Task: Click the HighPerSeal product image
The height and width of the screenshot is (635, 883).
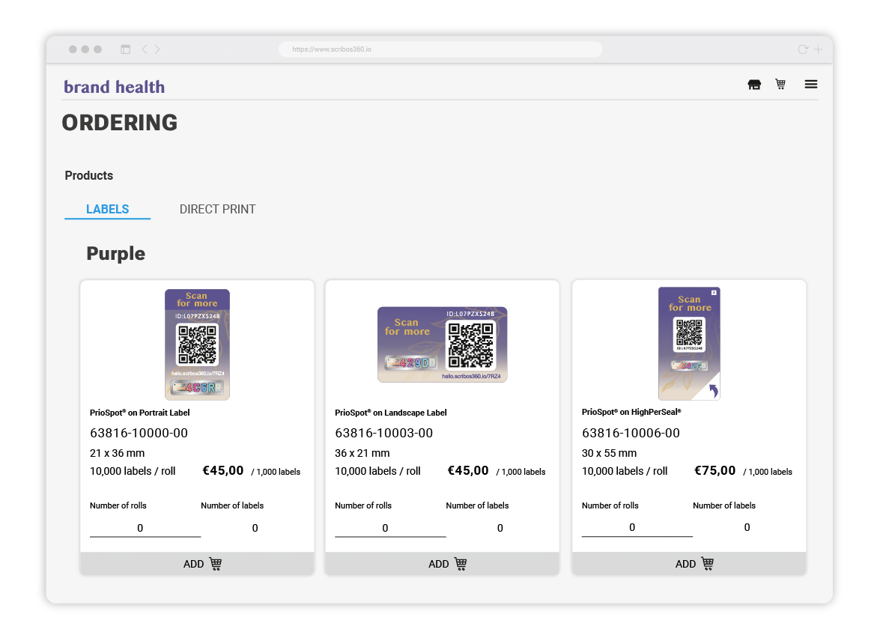Action: (689, 344)
